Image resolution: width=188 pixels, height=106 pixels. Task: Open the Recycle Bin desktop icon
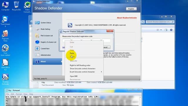(x=16, y=6)
